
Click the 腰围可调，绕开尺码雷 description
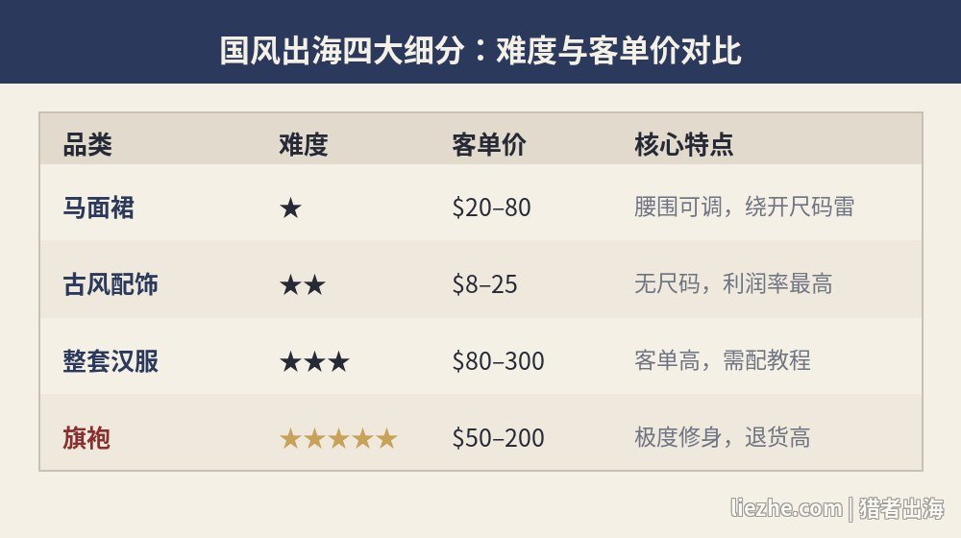point(744,208)
